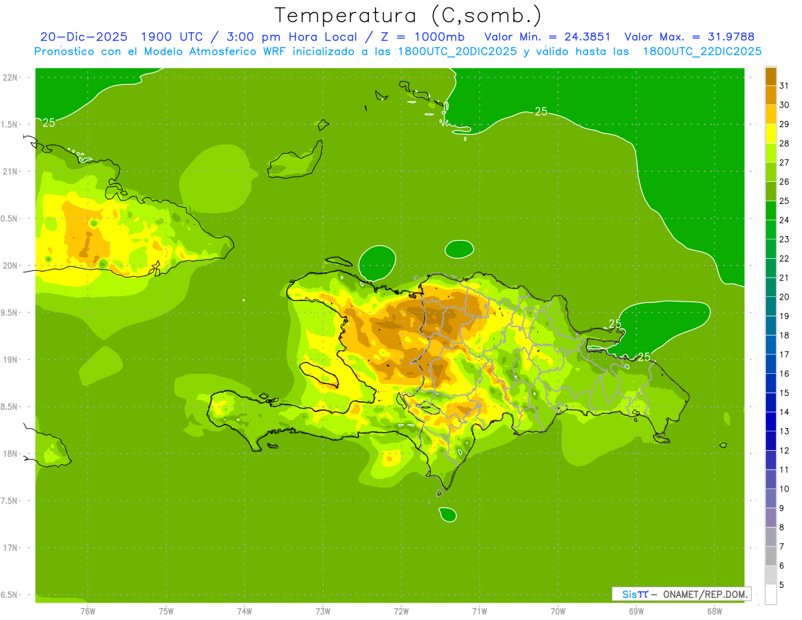
Task: Pick the teal swatch between 18 and 19
Action: [x=771, y=326]
